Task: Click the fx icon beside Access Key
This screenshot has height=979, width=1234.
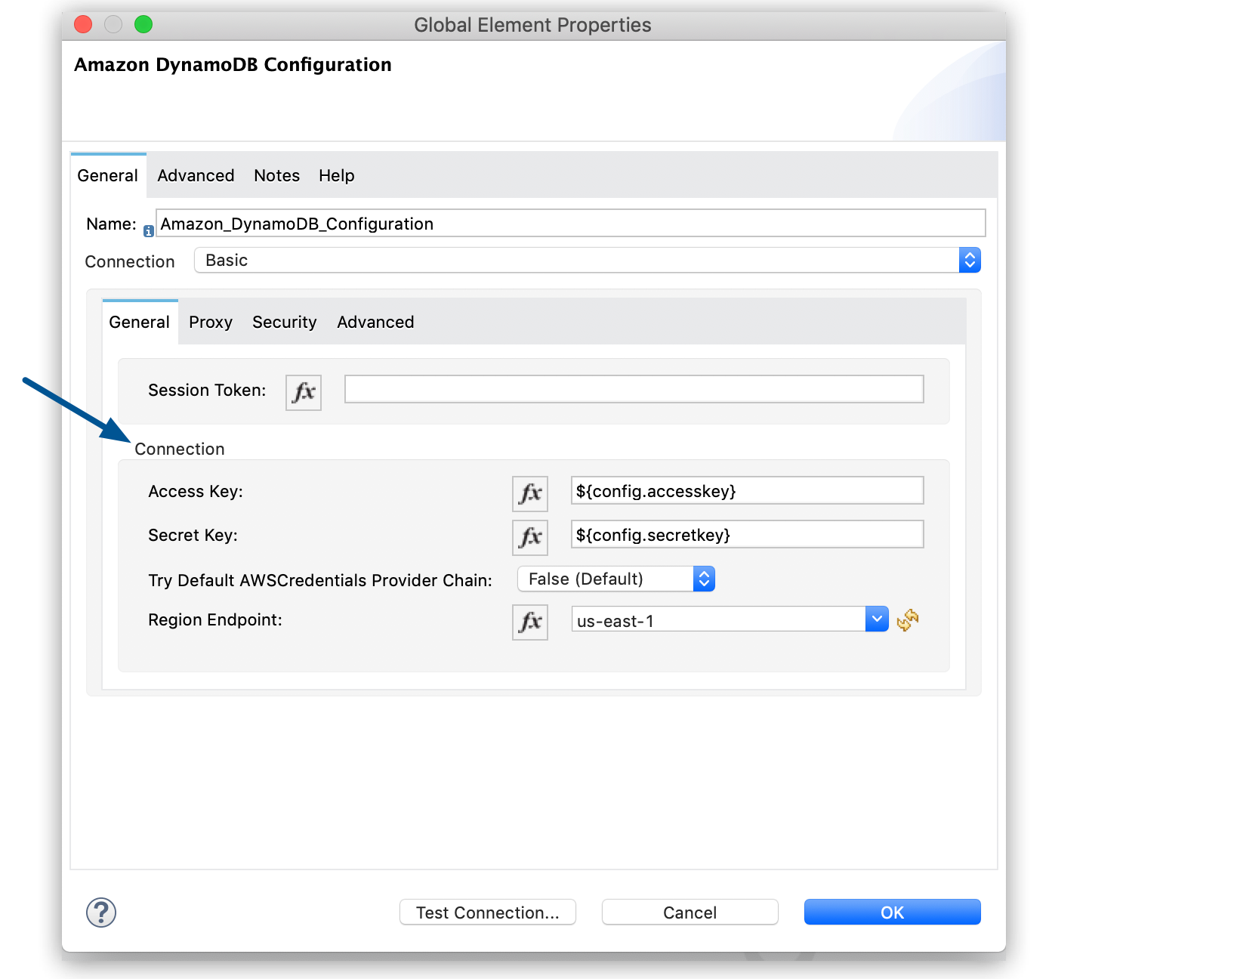Action: (x=529, y=493)
